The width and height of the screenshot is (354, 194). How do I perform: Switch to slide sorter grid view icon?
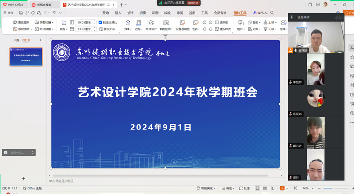point(265,188)
